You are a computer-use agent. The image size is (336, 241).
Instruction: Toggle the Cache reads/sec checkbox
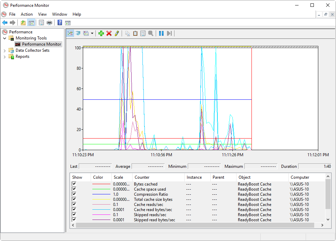(x=74, y=205)
